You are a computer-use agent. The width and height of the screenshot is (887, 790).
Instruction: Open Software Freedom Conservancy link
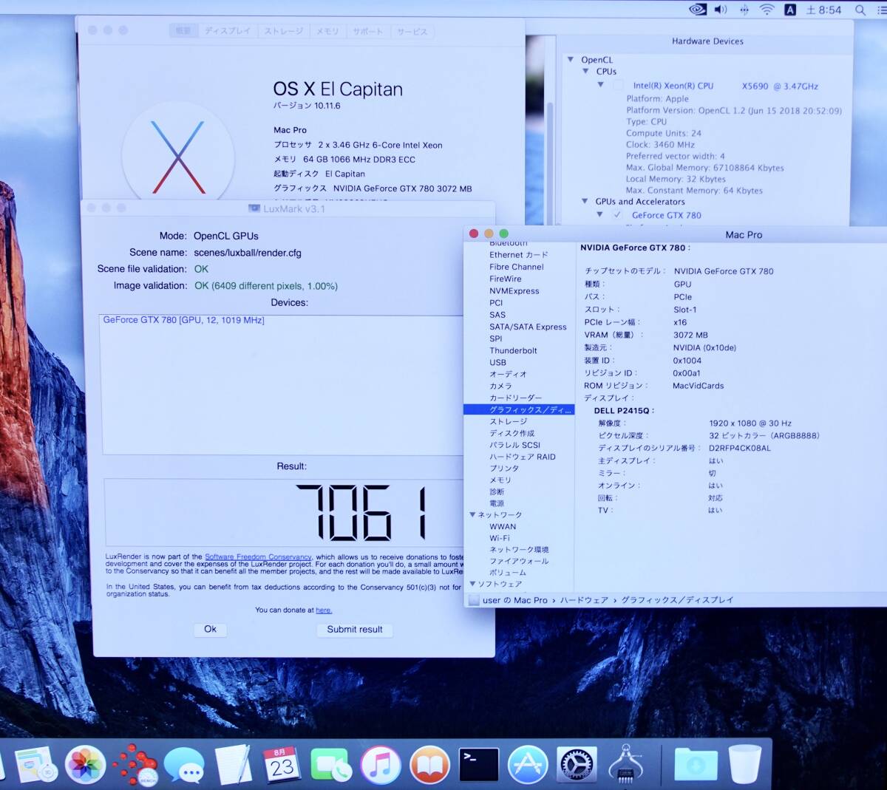[258, 557]
